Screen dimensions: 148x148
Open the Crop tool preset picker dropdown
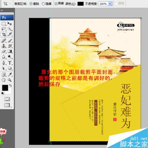pos(10,4)
